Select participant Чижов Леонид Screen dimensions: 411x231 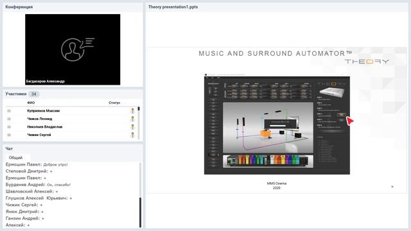(40, 119)
